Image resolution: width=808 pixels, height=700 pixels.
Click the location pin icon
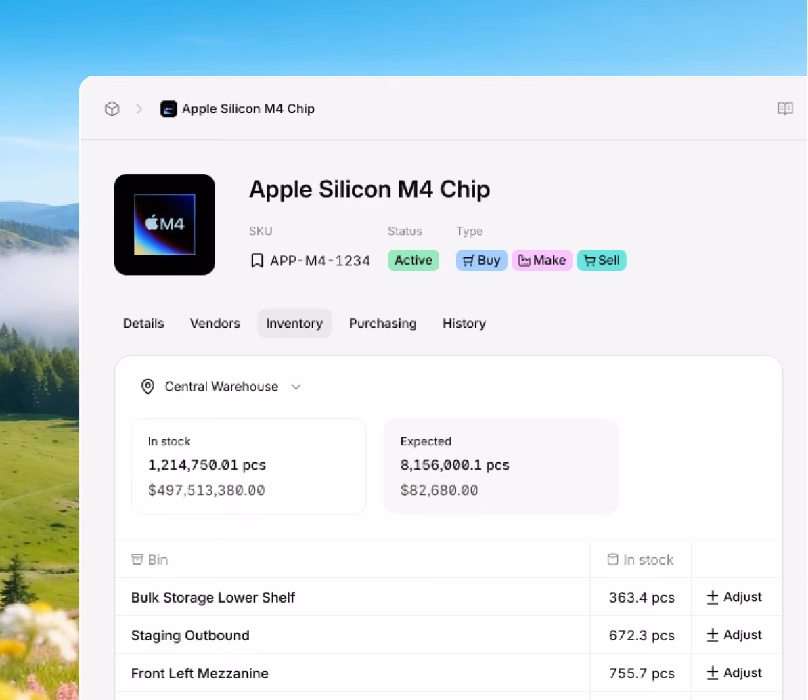coord(148,387)
